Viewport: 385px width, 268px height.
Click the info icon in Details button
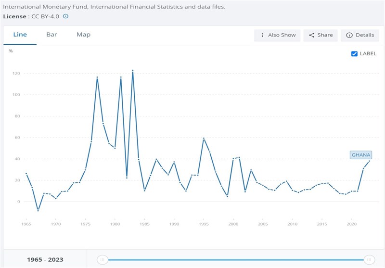tap(349, 35)
